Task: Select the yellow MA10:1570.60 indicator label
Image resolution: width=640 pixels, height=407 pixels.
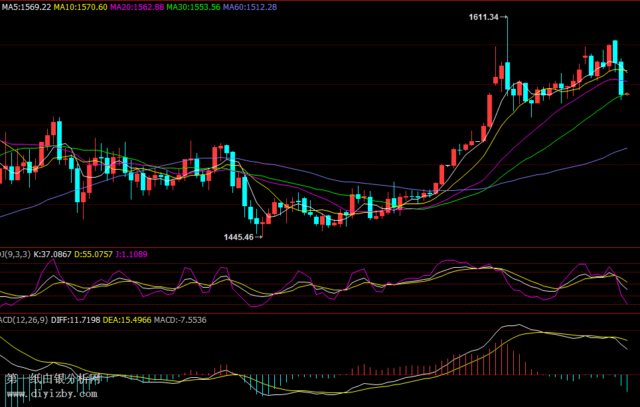Action: point(80,7)
